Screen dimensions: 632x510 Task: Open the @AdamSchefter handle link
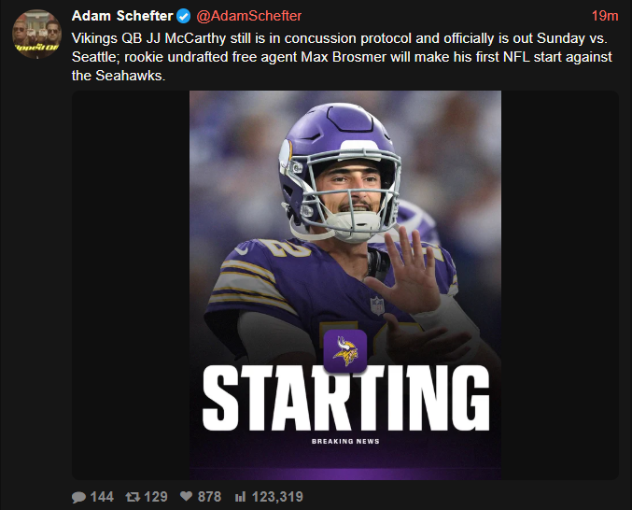248,16
